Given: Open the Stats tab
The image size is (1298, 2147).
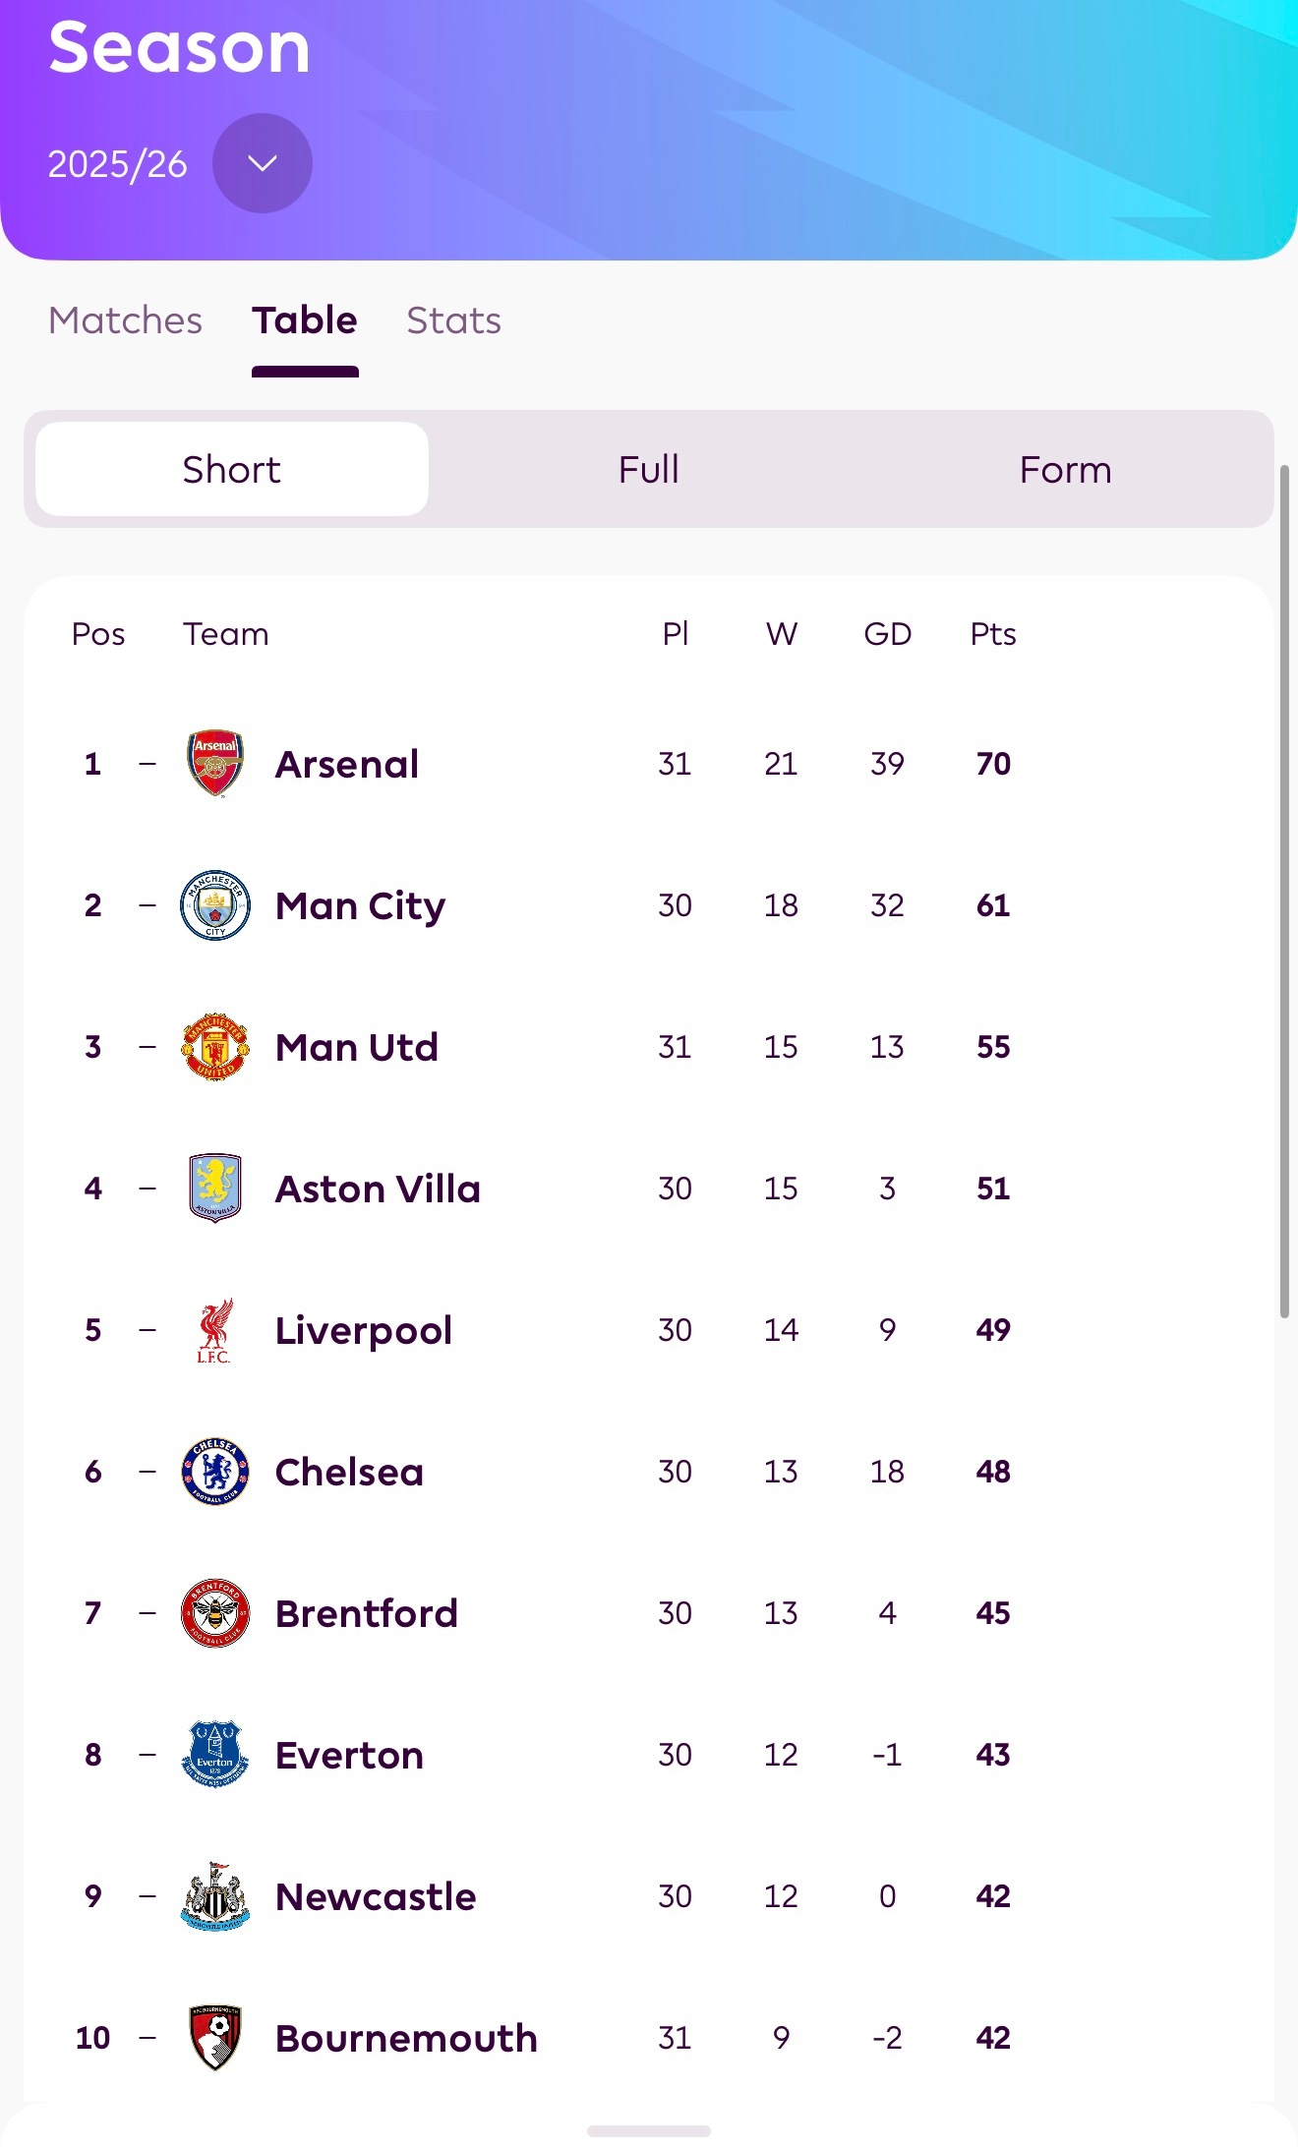Looking at the screenshot, I should (453, 320).
